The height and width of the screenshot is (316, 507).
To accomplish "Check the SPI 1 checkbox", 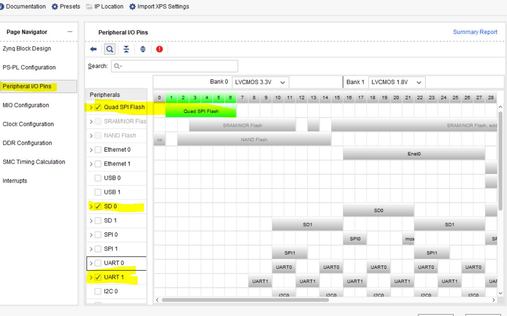I will (98, 249).
